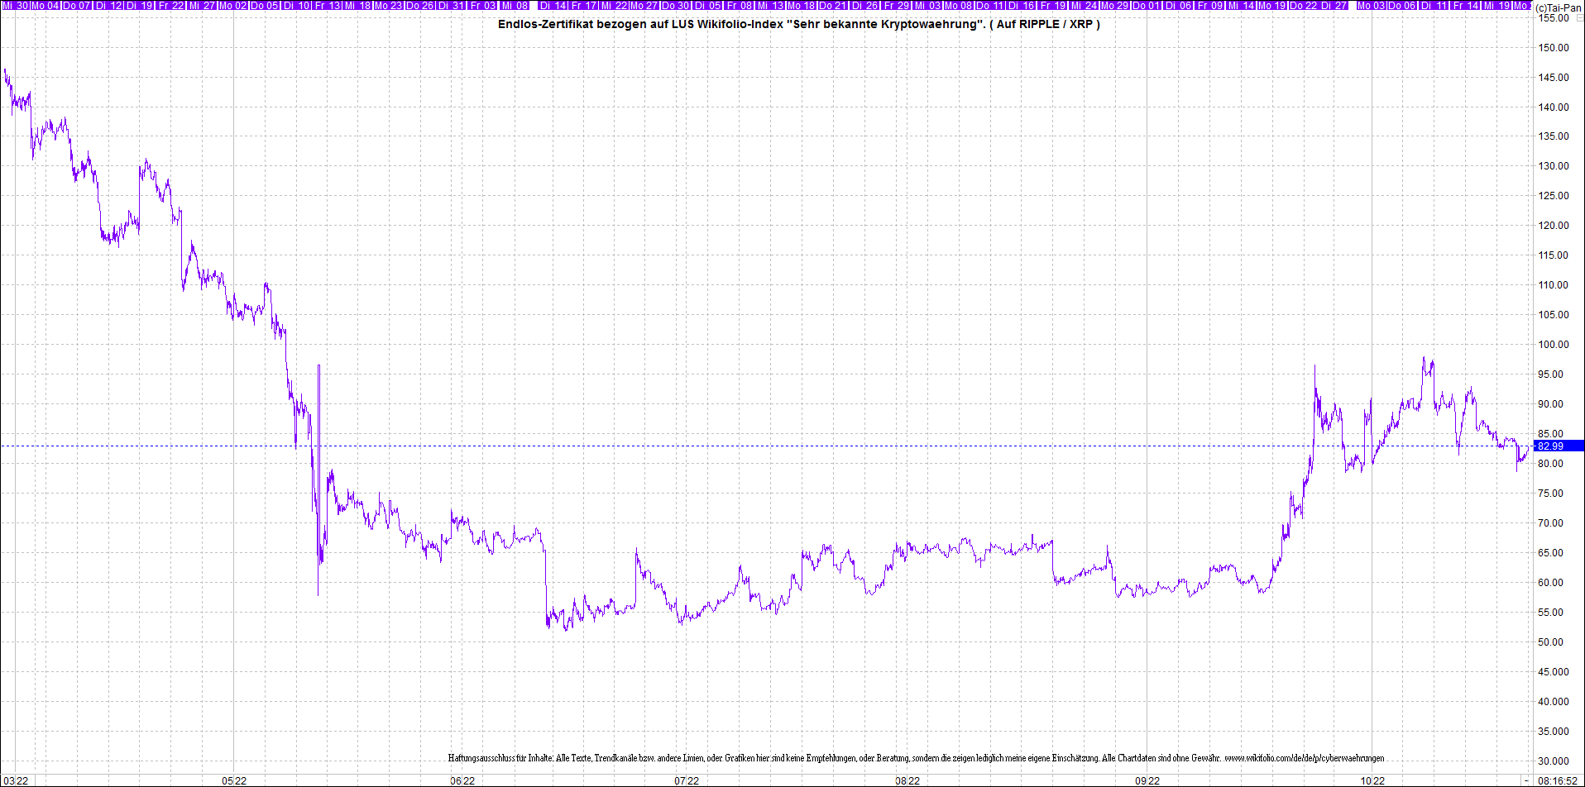The width and height of the screenshot is (1585, 787).
Task: Click the 08|22 month label
Action: [x=907, y=780]
